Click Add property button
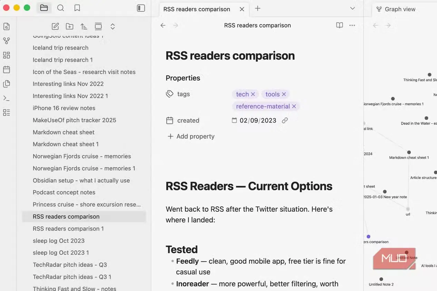 click(x=191, y=136)
